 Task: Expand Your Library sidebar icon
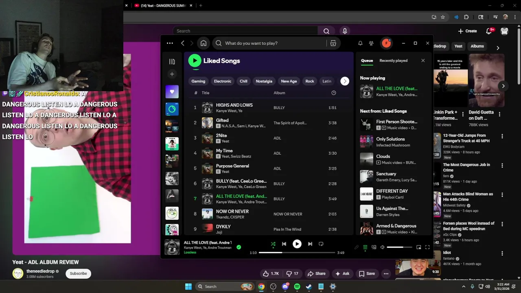[x=172, y=61]
